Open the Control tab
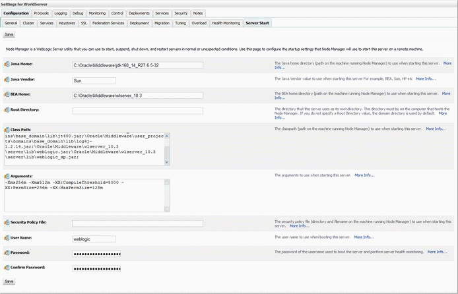 tap(117, 13)
